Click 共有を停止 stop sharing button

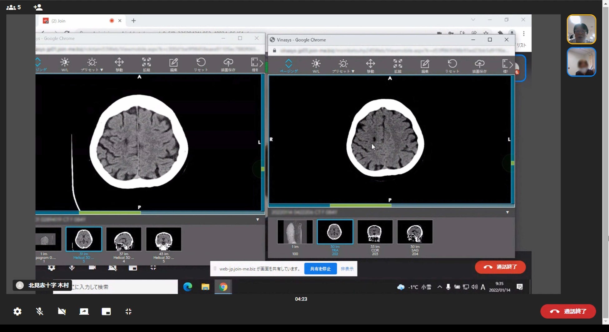[320, 269]
